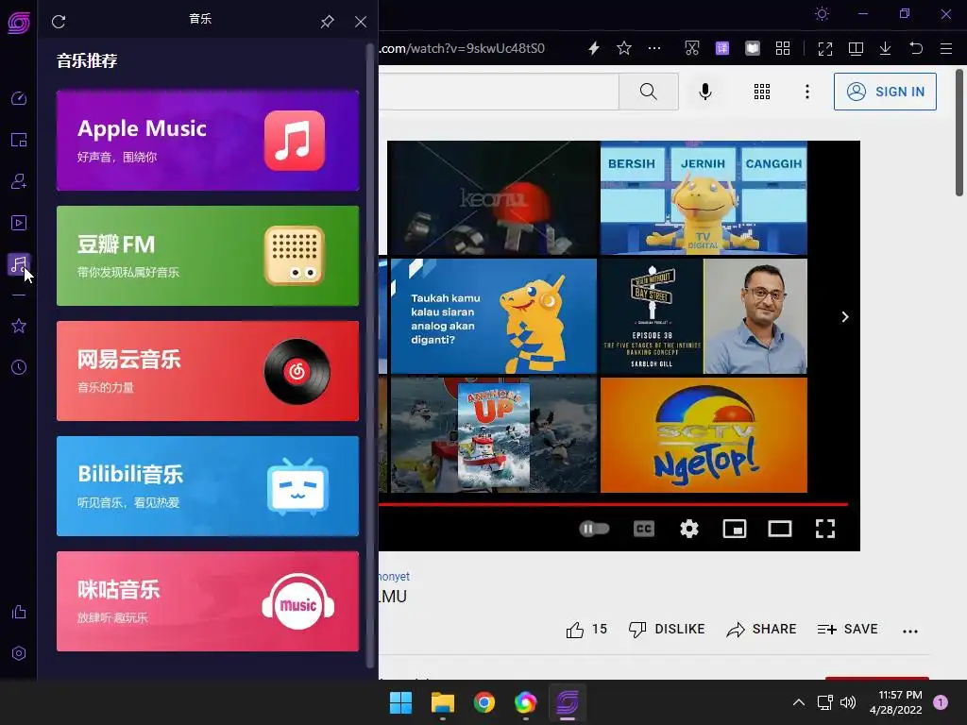967x725 pixels.
Task: Open the reader book extension icon
Action: click(x=753, y=48)
